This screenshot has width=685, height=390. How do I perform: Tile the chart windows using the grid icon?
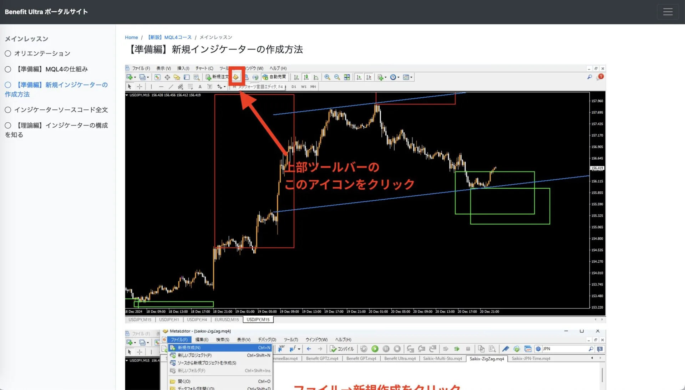[x=346, y=77]
